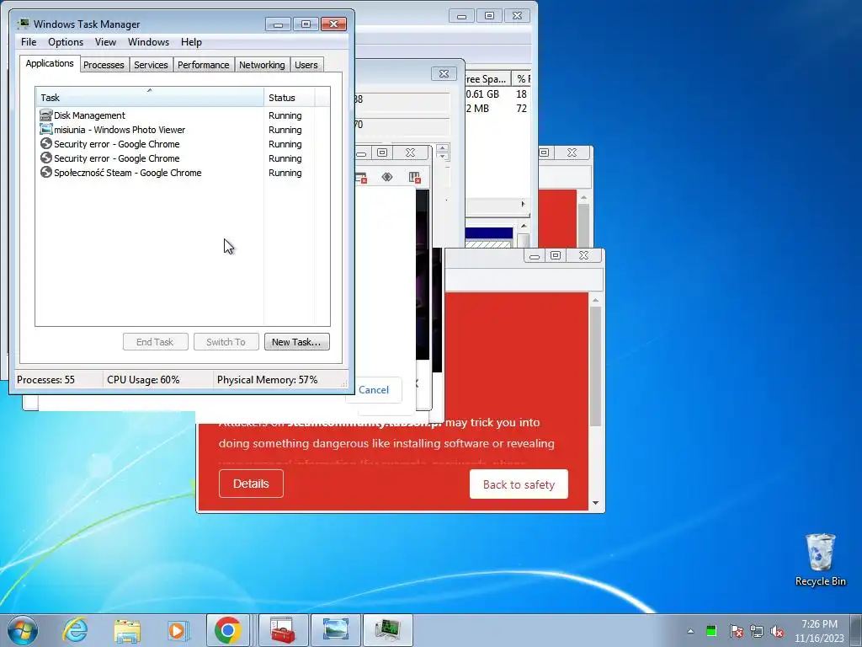The image size is (862, 647).
Task: Open the Windows menu in Task Manager
Action: point(148,42)
